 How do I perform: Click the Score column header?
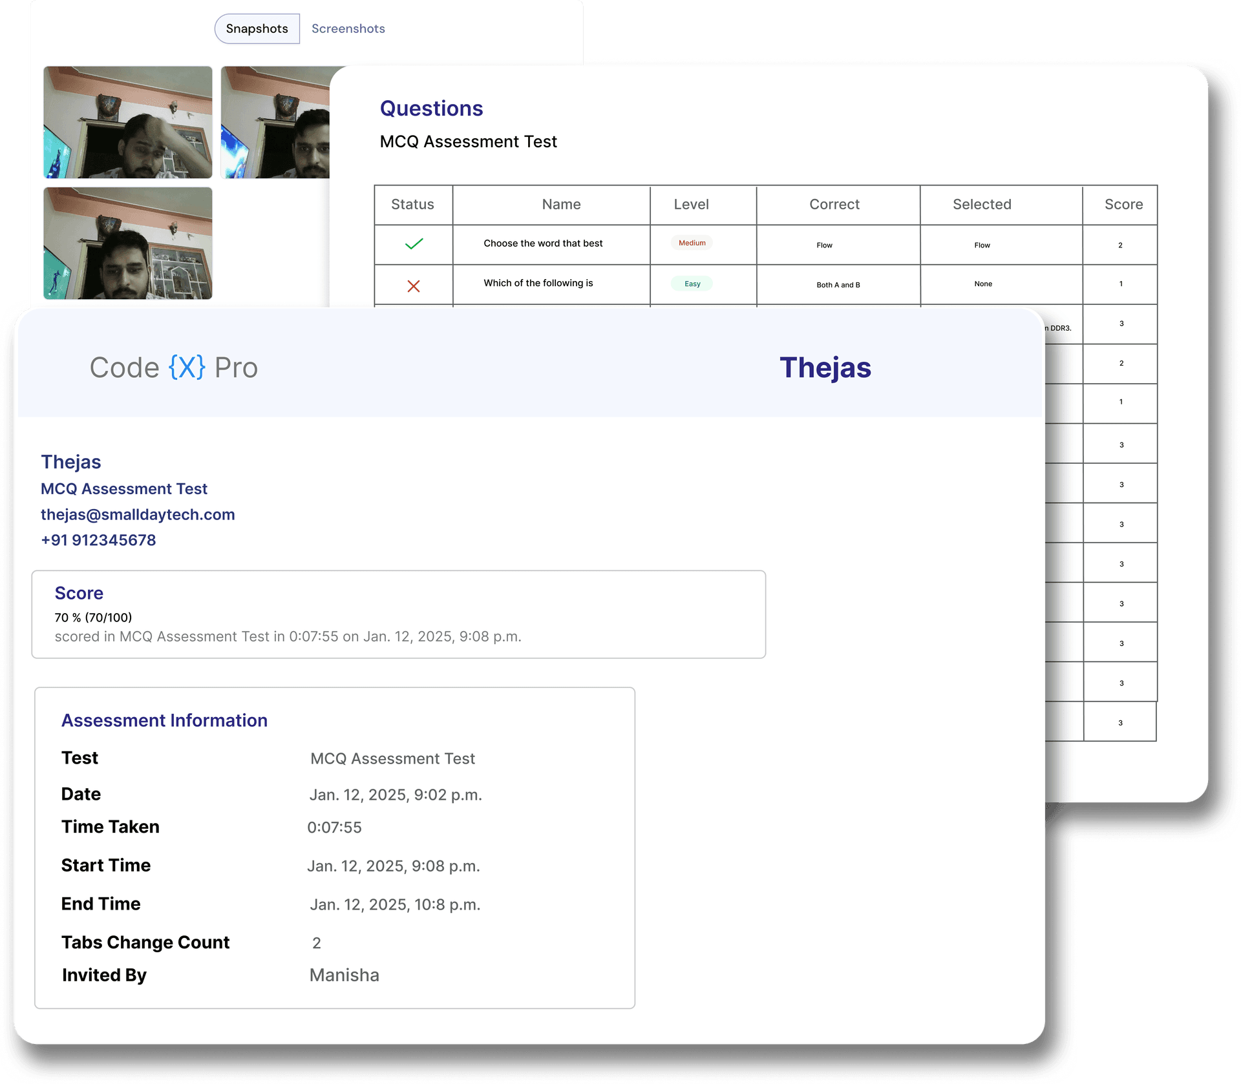(x=1123, y=205)
